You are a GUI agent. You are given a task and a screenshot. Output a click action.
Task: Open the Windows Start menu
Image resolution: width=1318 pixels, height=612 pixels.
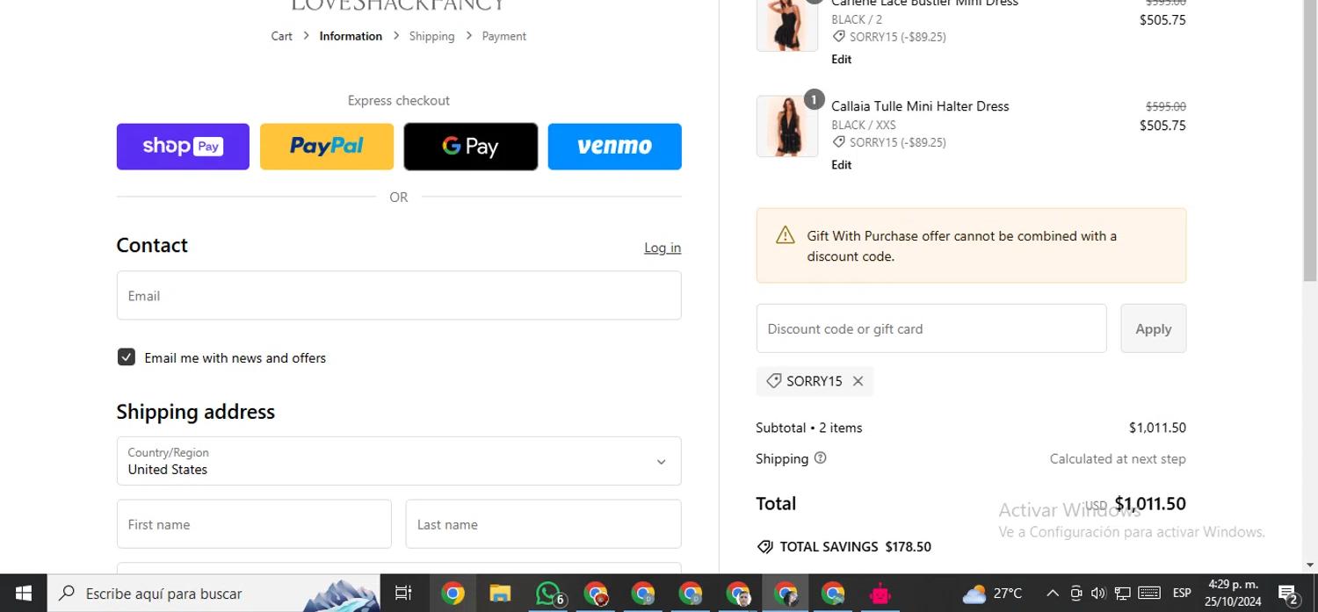click(x=24, y=593)
